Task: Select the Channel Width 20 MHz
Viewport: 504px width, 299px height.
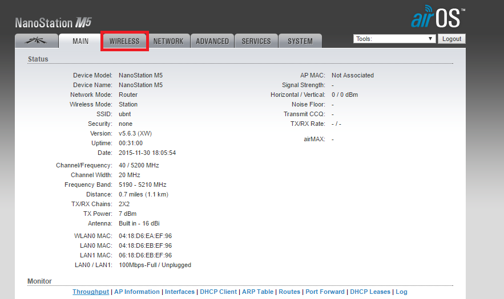Action: 130,175
